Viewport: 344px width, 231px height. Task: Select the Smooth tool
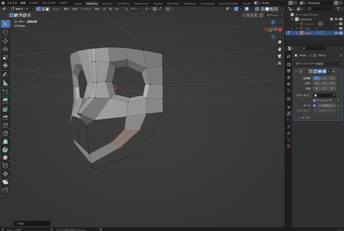pyautogui.click(x=5, y=158)
